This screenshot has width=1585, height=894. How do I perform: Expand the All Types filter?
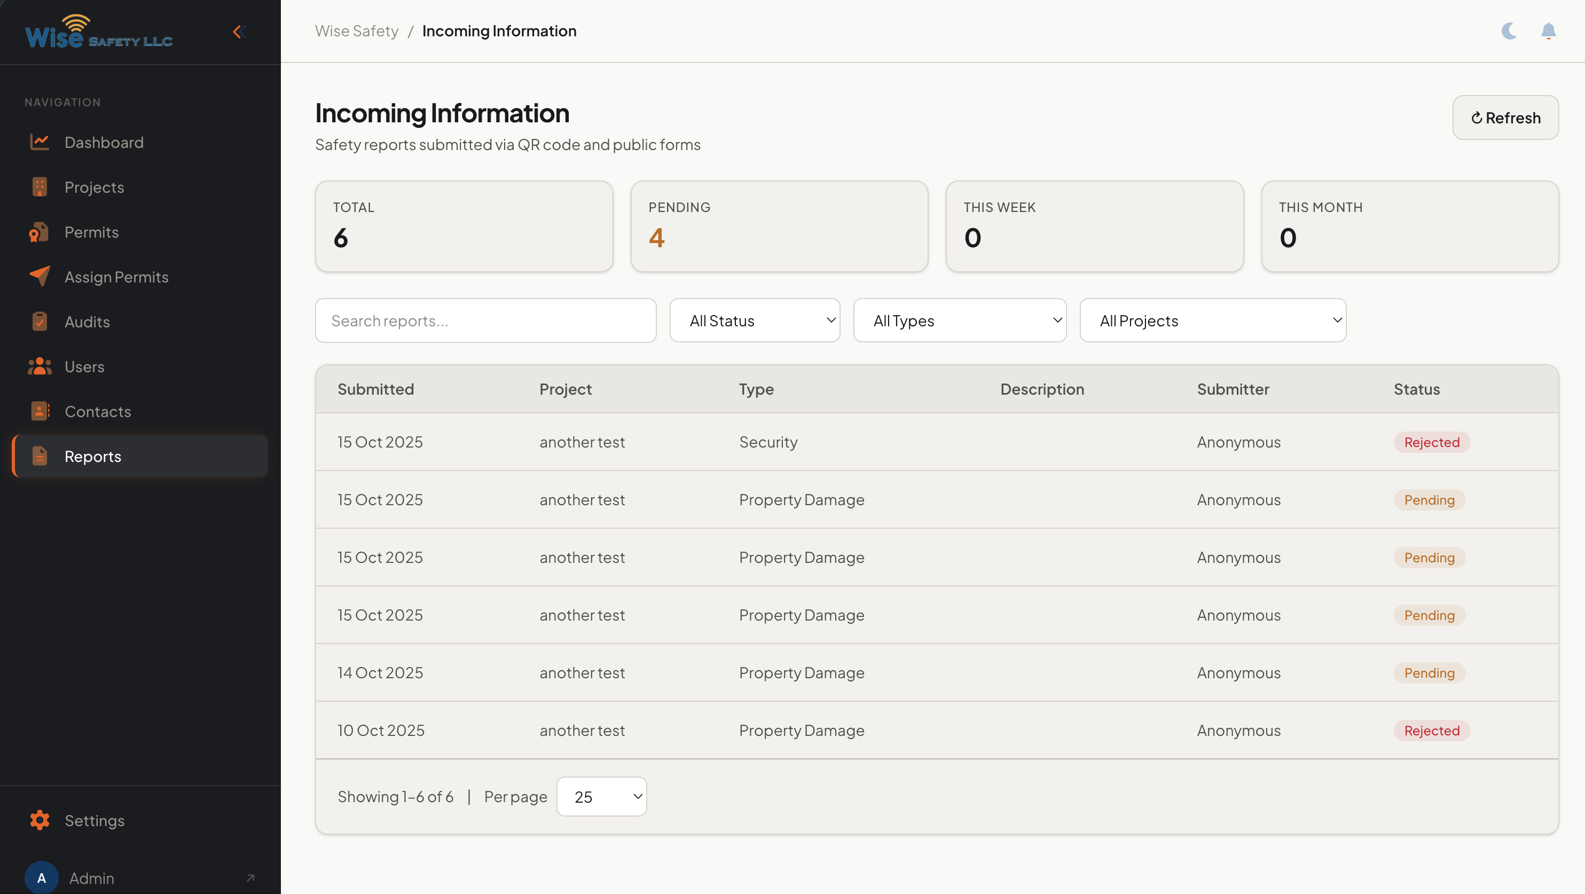(959, 320)
